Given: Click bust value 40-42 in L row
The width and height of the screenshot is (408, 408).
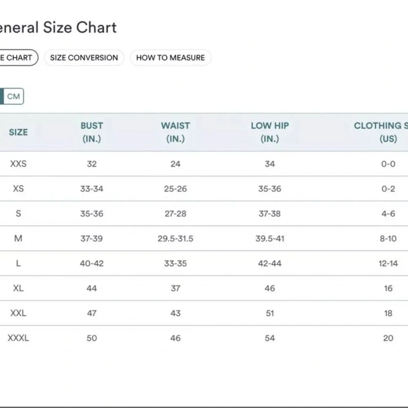Looking at the screenshot, I should (91, 263).
